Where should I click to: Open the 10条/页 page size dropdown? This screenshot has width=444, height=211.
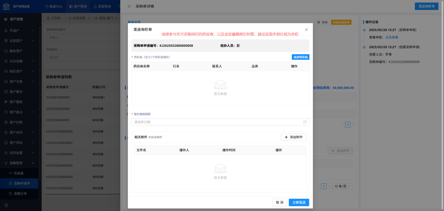(x=343, y=186)
